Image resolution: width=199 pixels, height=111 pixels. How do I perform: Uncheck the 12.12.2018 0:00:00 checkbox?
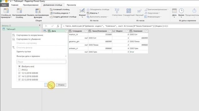coord(19,73)
